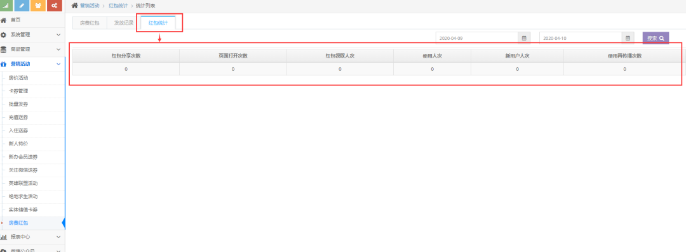Open 批量发券 in the sidebar

pyautogui.click(x=18, y=104)
